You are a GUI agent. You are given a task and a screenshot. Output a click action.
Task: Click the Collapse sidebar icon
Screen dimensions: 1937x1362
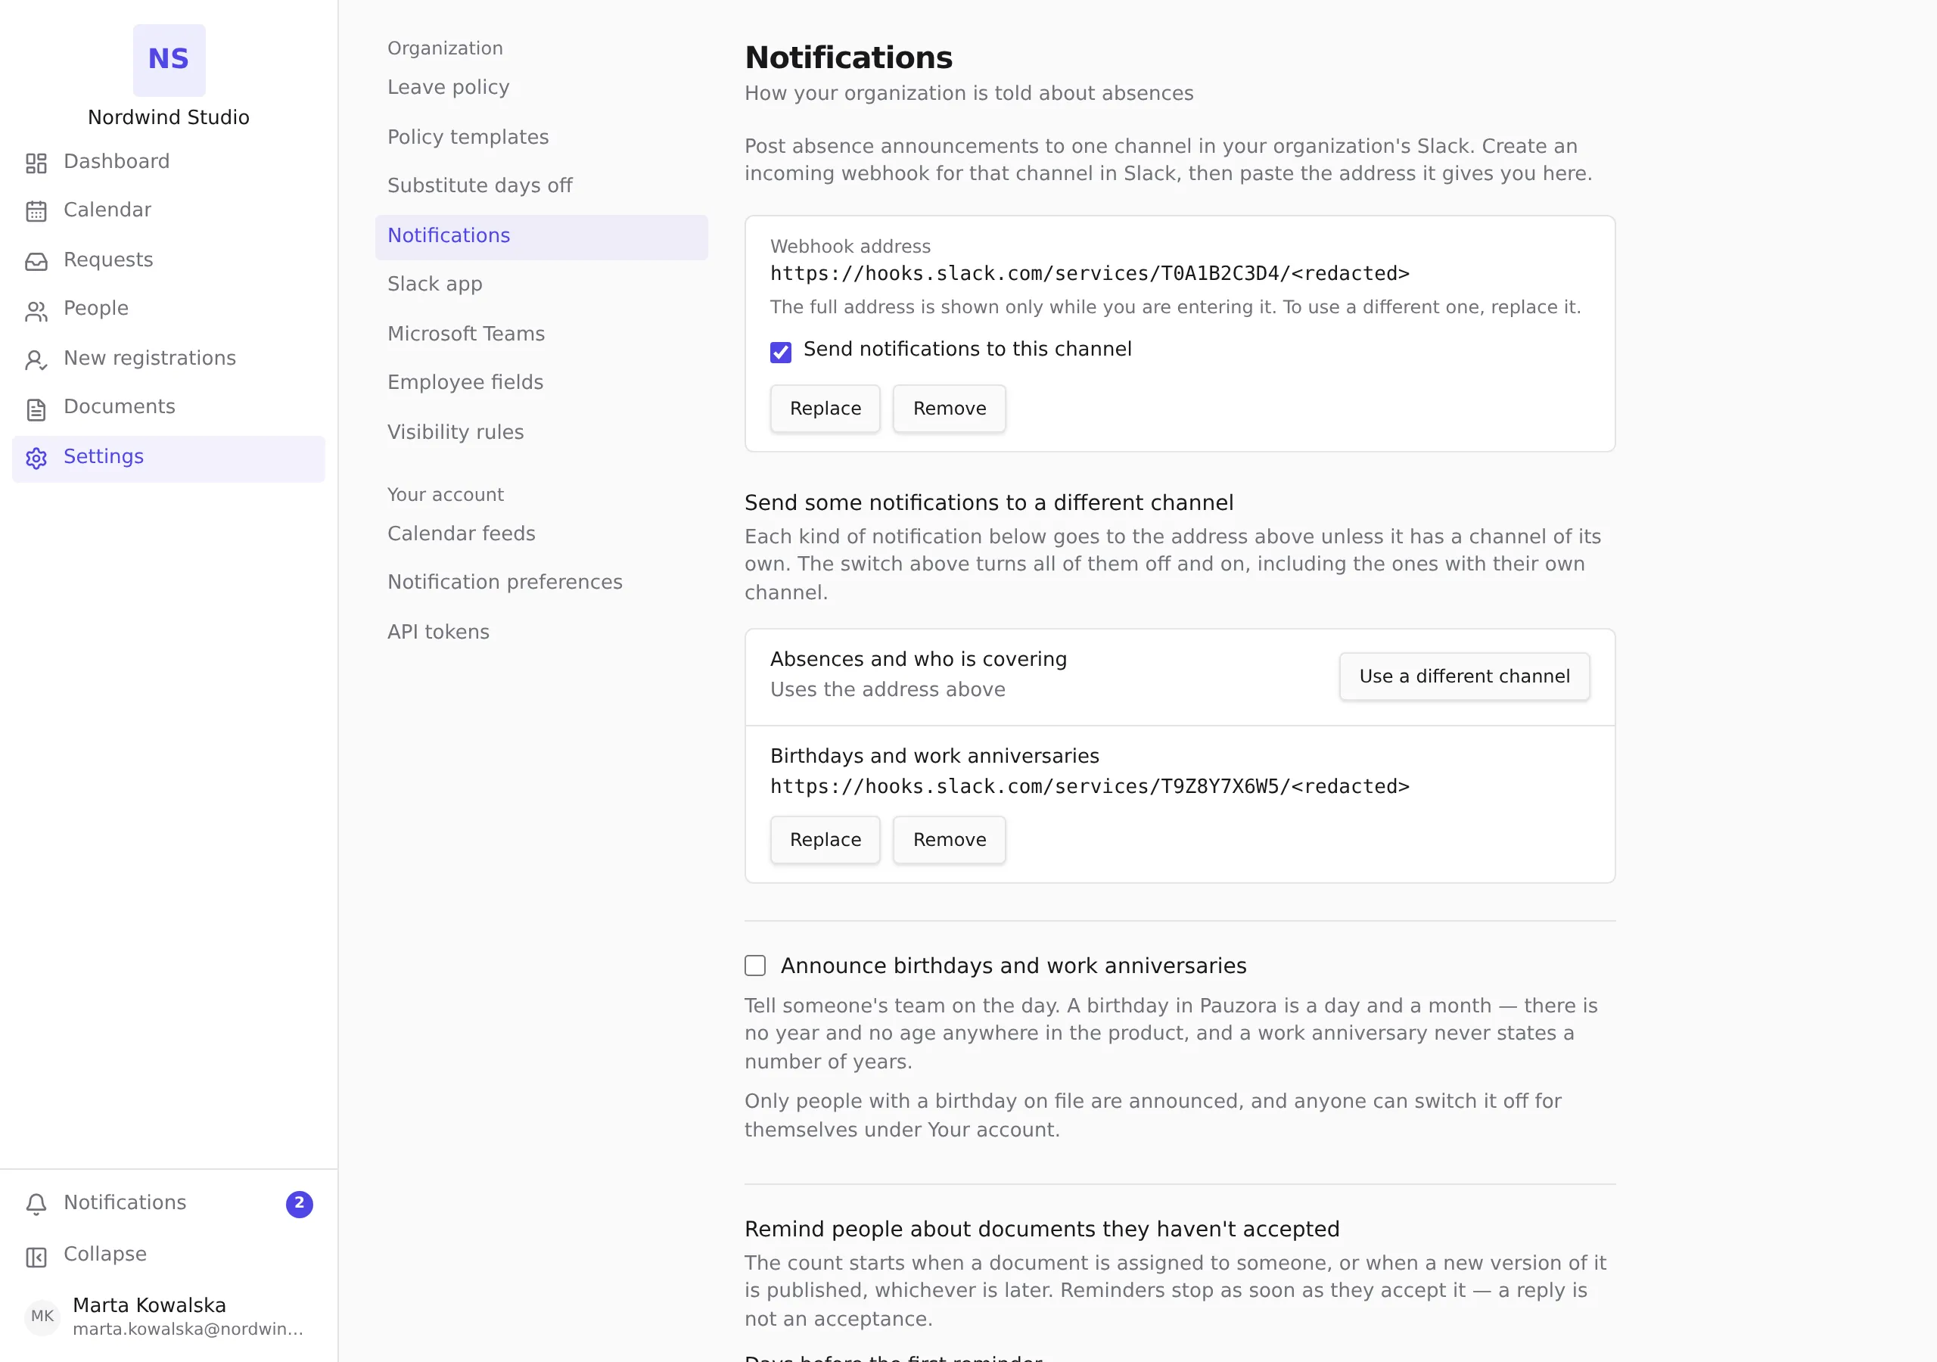36,1257
